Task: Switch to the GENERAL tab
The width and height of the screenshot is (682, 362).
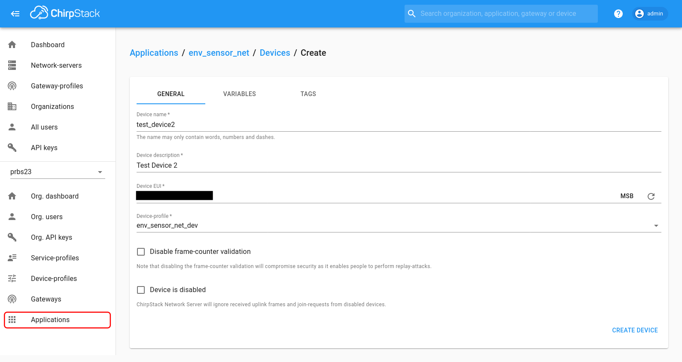Action: click(x=171, y=94)
